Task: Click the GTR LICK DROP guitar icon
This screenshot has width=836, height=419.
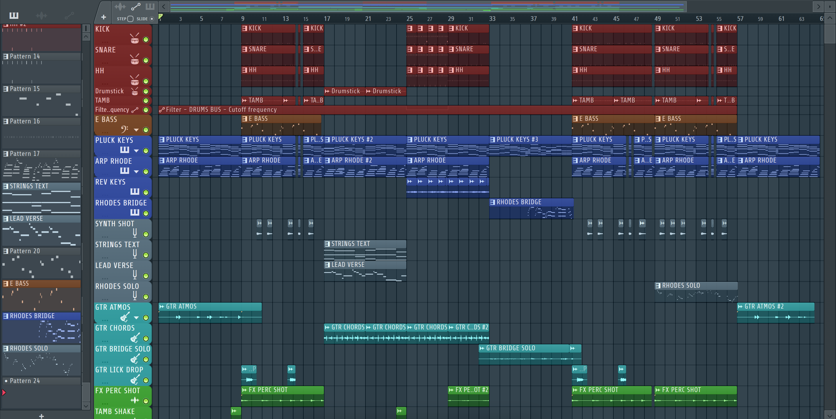Action: (x=135, y=379)
